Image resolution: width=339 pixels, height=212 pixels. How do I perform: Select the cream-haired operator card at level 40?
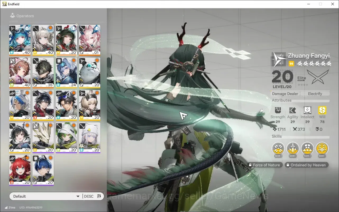(x=43, y=40)
